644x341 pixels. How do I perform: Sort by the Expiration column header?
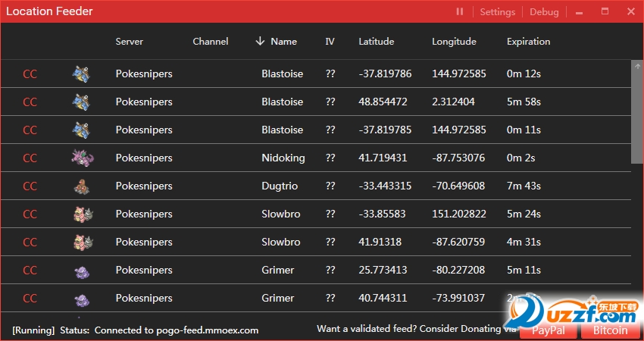tap(528, 42)
